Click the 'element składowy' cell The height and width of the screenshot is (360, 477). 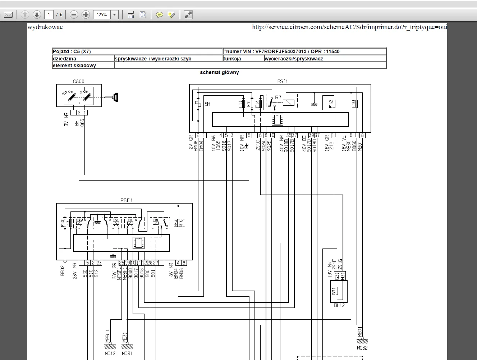(83, 65)
